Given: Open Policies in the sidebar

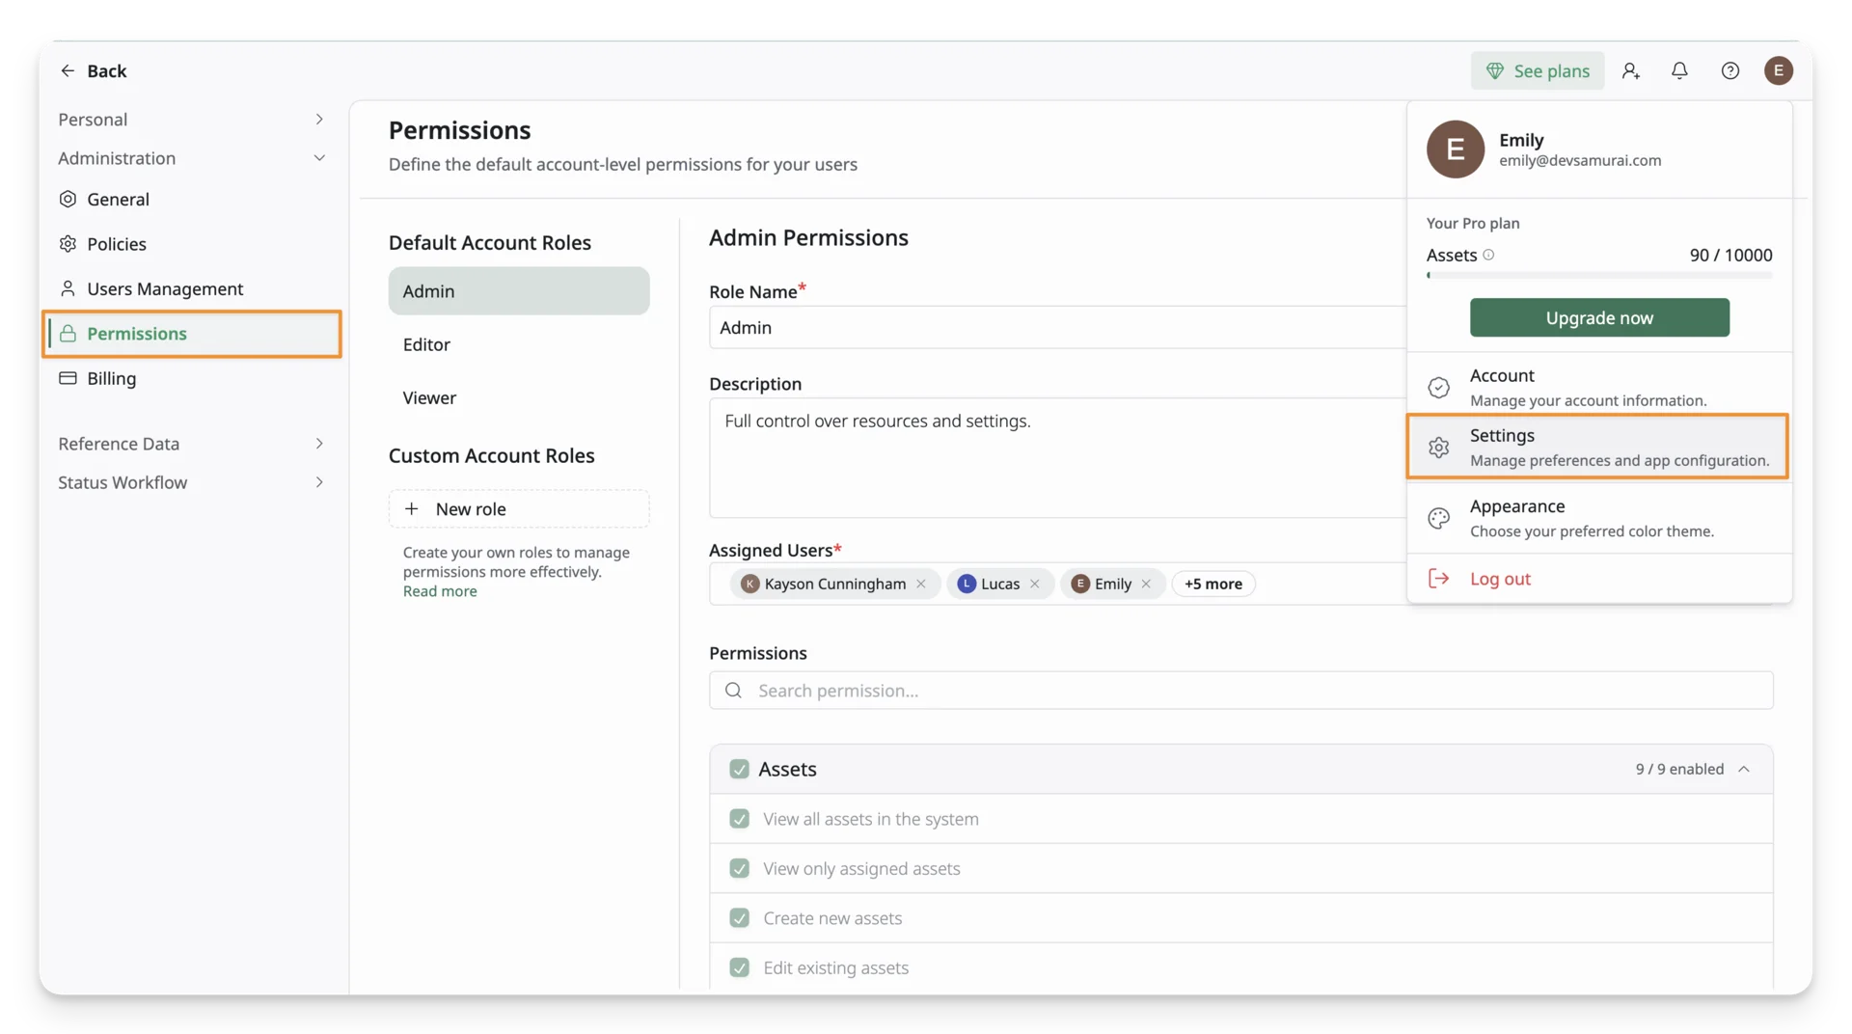Looking at the screenshot, I should click(191, 243).
